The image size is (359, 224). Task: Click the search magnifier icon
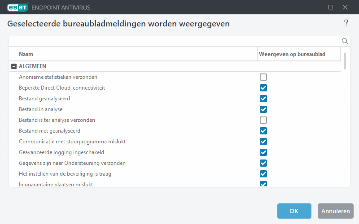[345, 41]
